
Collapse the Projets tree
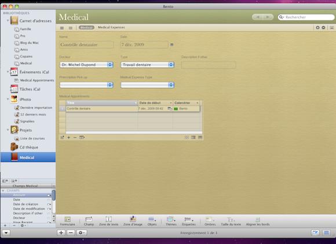[8, 130]
